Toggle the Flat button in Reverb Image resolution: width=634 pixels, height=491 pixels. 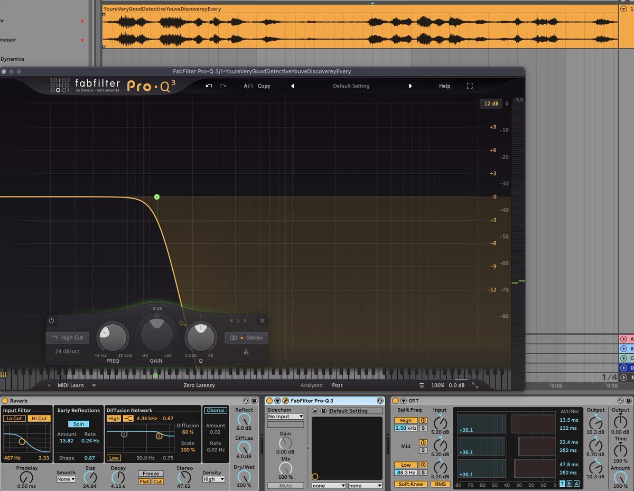coord(145,481)
